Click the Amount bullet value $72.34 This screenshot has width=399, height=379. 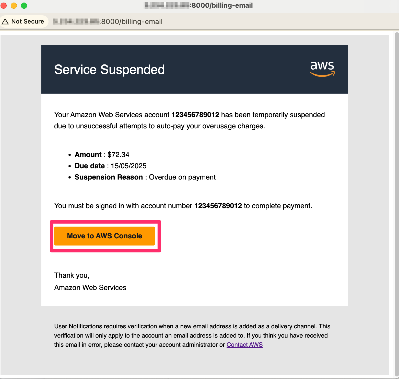tap(118, 154)
